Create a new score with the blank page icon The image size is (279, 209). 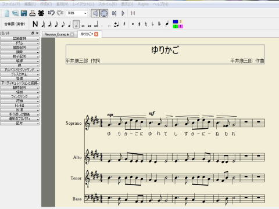point(7,13)
